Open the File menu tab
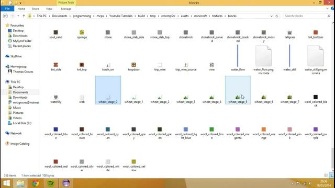Viewport: 335px width, 188px height. [7, 9]
